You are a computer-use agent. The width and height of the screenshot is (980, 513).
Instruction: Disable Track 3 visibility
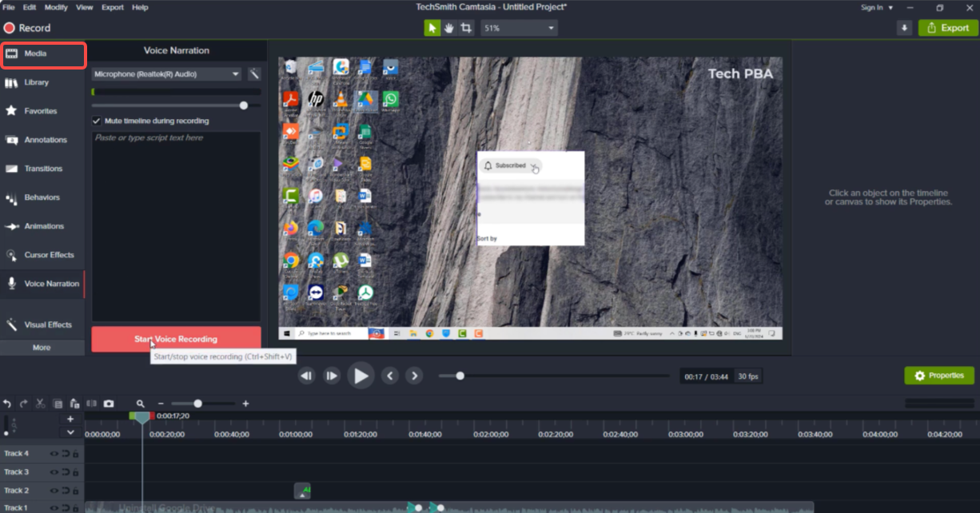click(x=55, y=471)
